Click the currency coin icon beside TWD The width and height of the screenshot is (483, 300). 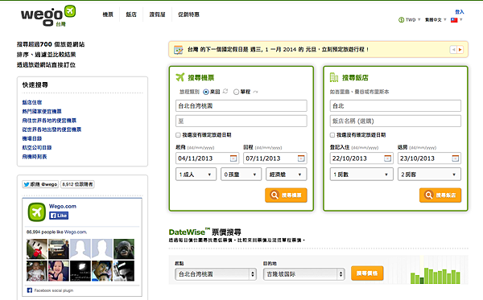[402, 19]
